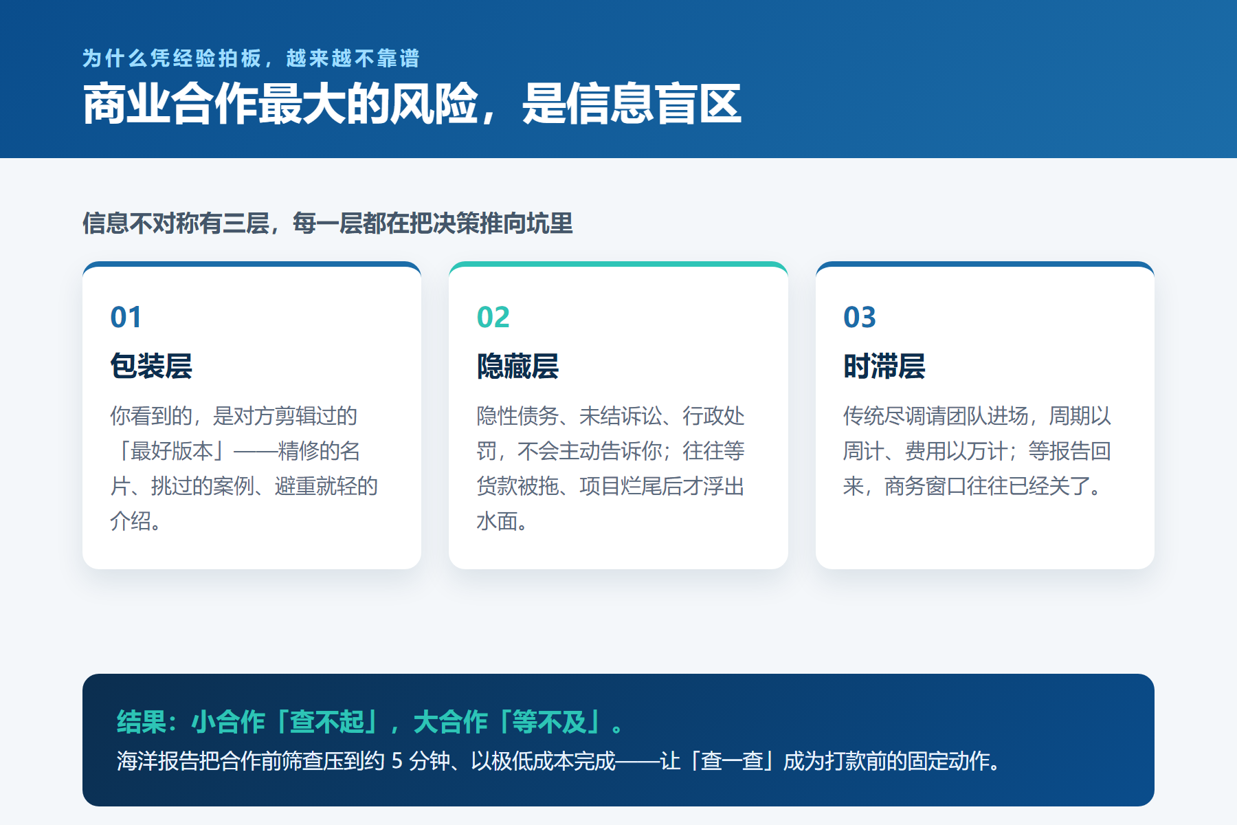Select the card title "时滞层"
This screenshot has width=1237, height=825.
[884, 366]
